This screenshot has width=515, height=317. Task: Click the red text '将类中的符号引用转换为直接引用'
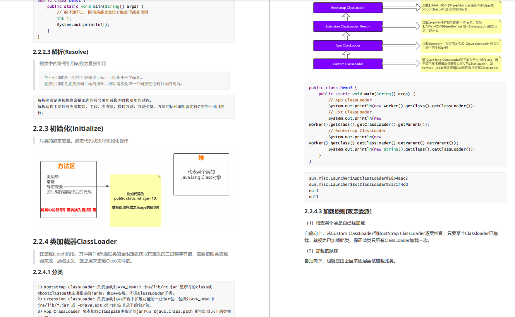(x=69, y=210)
